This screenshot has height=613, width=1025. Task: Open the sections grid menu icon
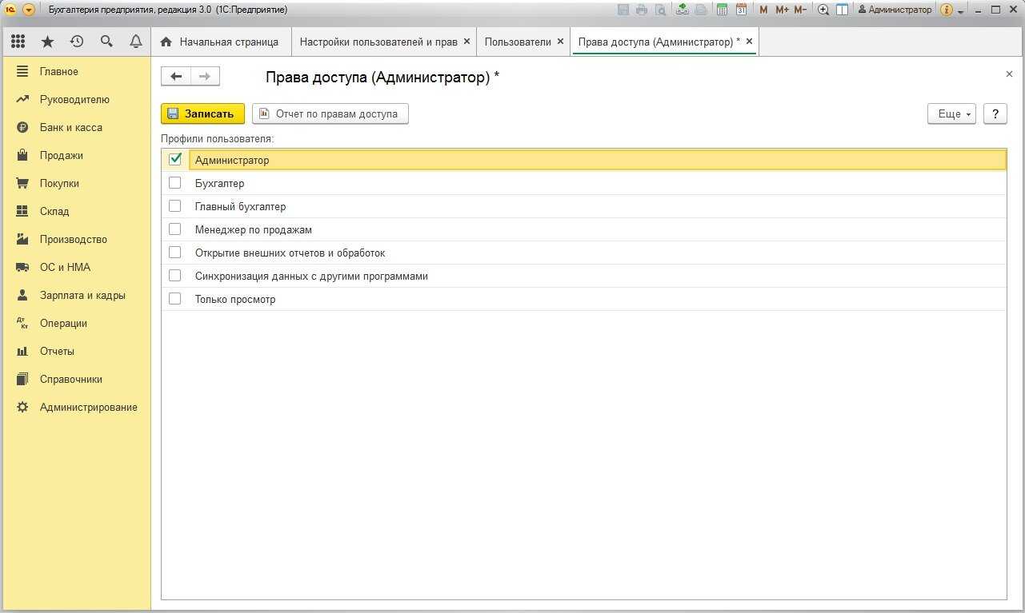18,42
